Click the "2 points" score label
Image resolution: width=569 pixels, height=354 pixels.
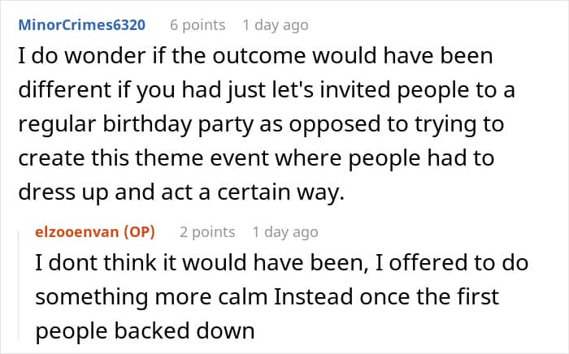(x=207, y=232)
